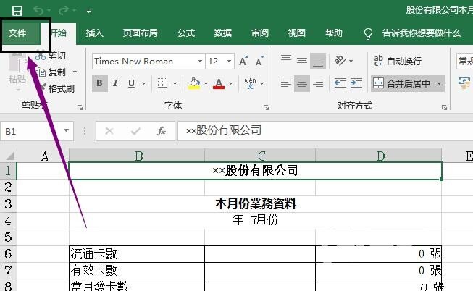Screen dimensions: 473x291
Task: Click the Insert Function fx icon
Action: coord(162,131)
